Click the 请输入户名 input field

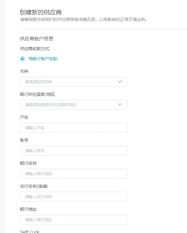coord(73,128)
